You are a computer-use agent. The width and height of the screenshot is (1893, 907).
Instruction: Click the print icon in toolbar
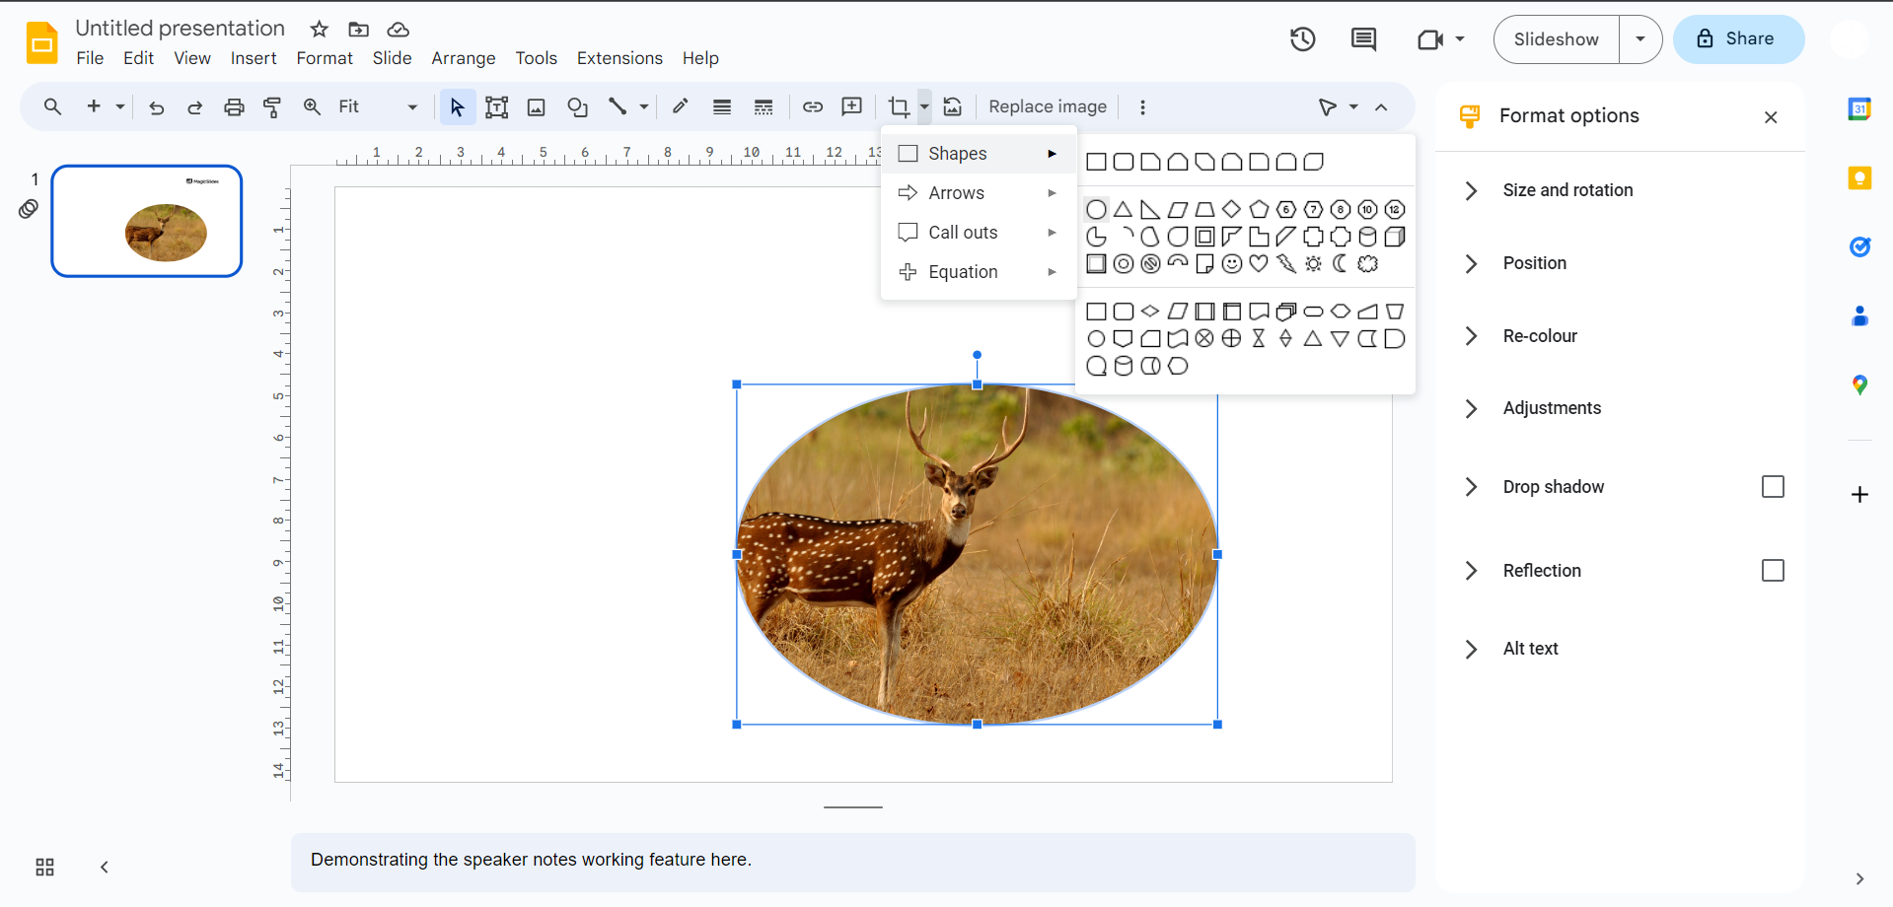pos(234,107)
